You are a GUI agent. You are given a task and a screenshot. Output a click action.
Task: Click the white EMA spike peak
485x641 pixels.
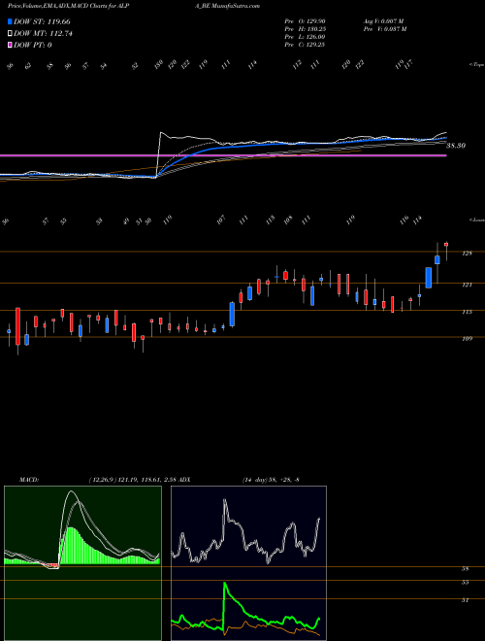point(161,132)
